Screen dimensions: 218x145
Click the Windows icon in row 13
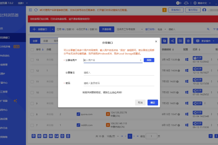click(x=187, y=59)
